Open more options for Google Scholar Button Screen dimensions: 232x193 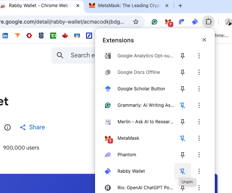coord(199,89)
